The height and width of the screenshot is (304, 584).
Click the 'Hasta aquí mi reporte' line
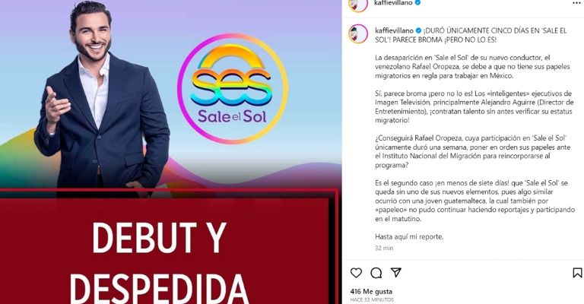point(409,236)
